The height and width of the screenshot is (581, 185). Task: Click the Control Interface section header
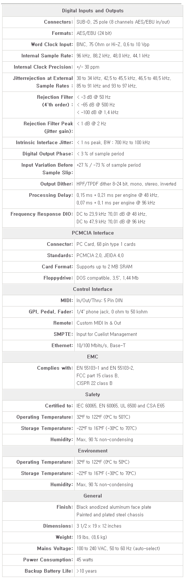92,289
